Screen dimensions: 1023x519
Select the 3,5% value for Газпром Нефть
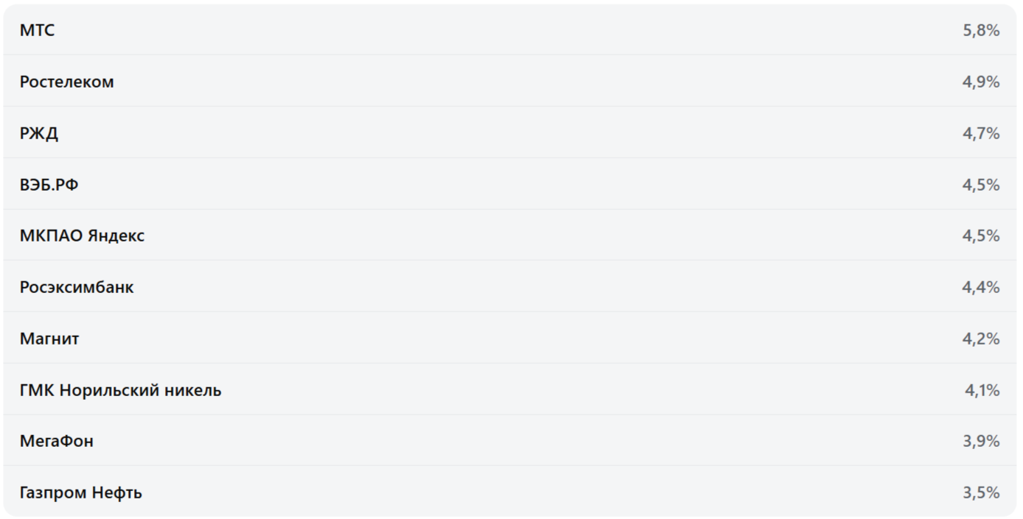tap(981, 492)
